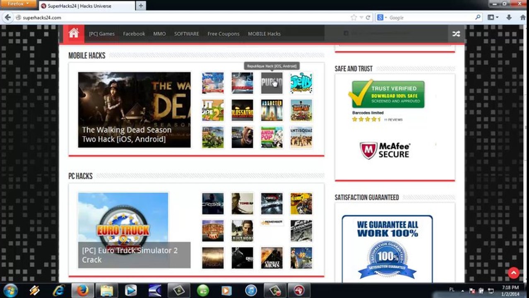Open the SOFTWARE section

187,34
